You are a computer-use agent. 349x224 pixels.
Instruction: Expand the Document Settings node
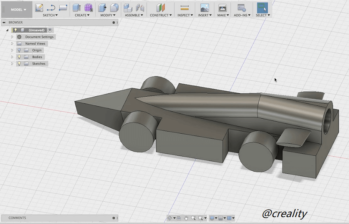pos(12,37)
